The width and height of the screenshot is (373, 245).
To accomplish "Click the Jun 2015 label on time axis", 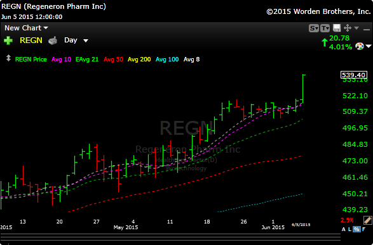I will click(273, 227).
